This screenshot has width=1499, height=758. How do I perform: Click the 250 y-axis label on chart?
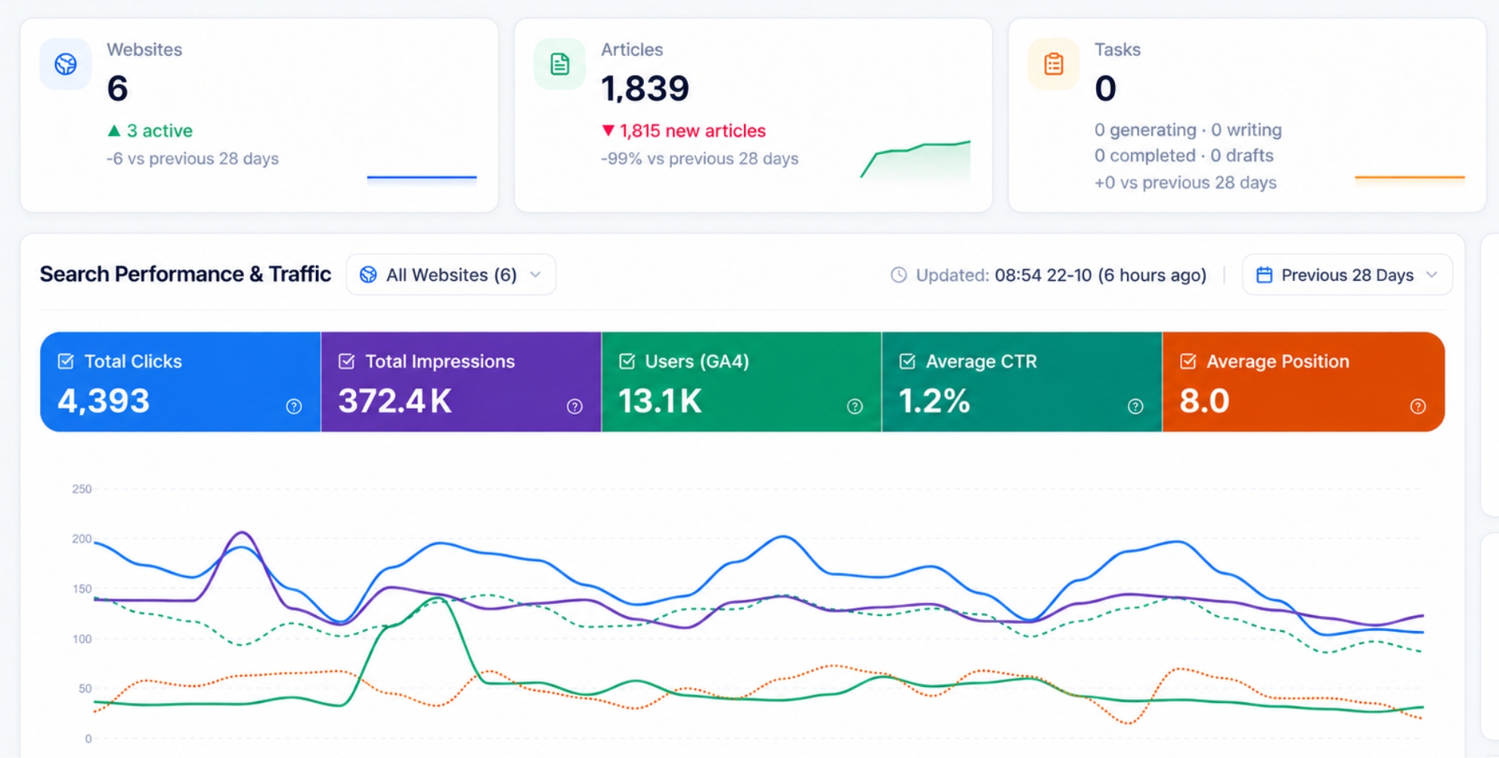point(82,489)
